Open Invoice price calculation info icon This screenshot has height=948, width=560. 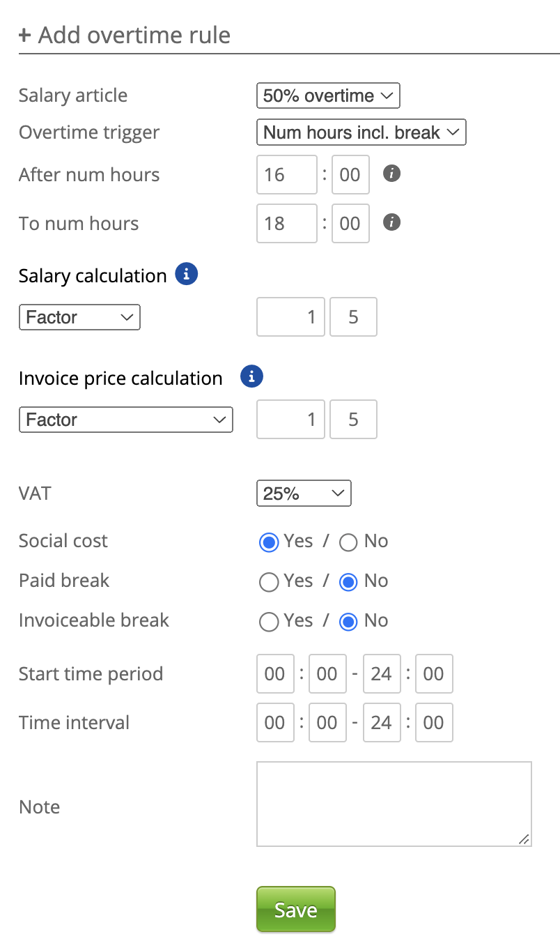(251, 377)
